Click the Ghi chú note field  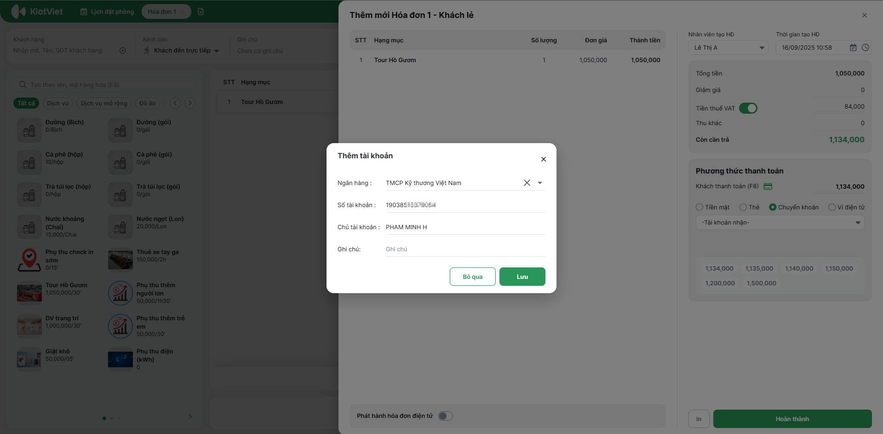click(464, 249)
